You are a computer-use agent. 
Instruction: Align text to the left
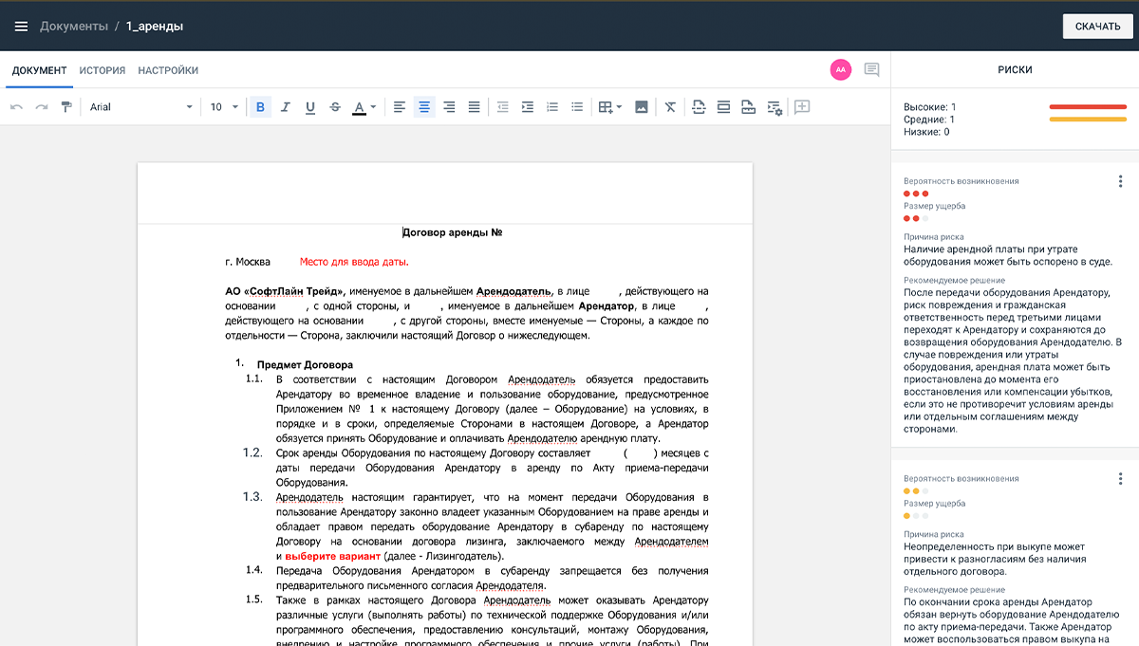coord(400,107)
